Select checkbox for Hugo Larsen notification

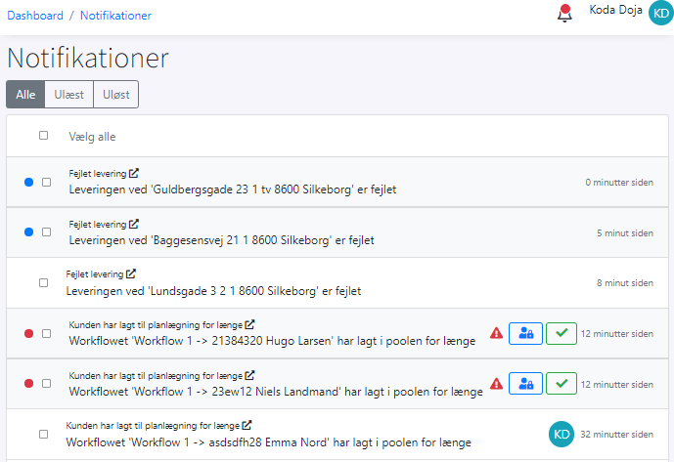[46, 334]
